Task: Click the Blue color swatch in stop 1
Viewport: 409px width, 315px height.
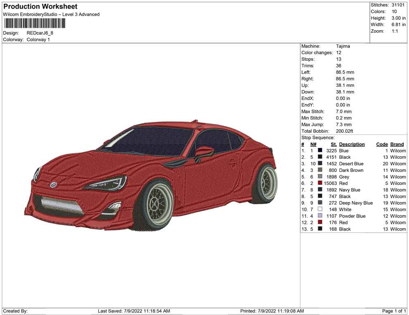Action: (x=320, y=151)
